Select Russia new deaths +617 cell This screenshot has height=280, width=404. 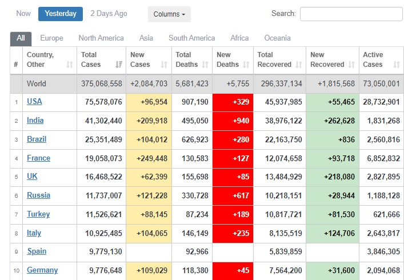click(233, 196)
